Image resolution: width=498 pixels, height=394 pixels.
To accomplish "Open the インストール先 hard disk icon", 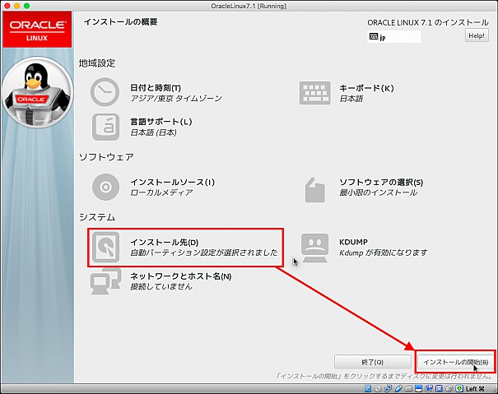I will coord(105,247).
